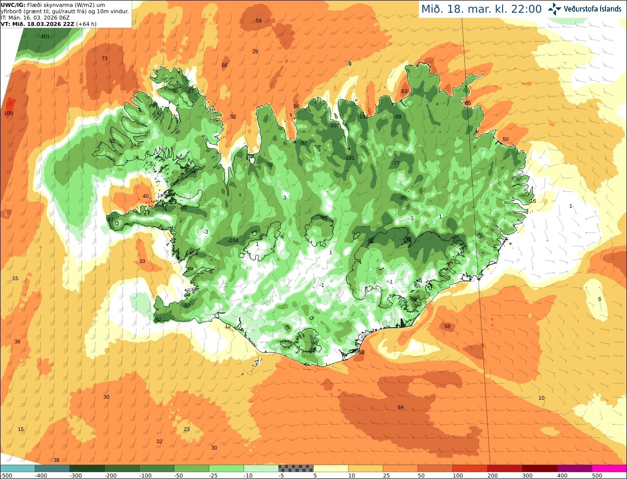627x479 pixels.
Task: Click the '-77' value on the map
Action: click(x=396, y=164)
